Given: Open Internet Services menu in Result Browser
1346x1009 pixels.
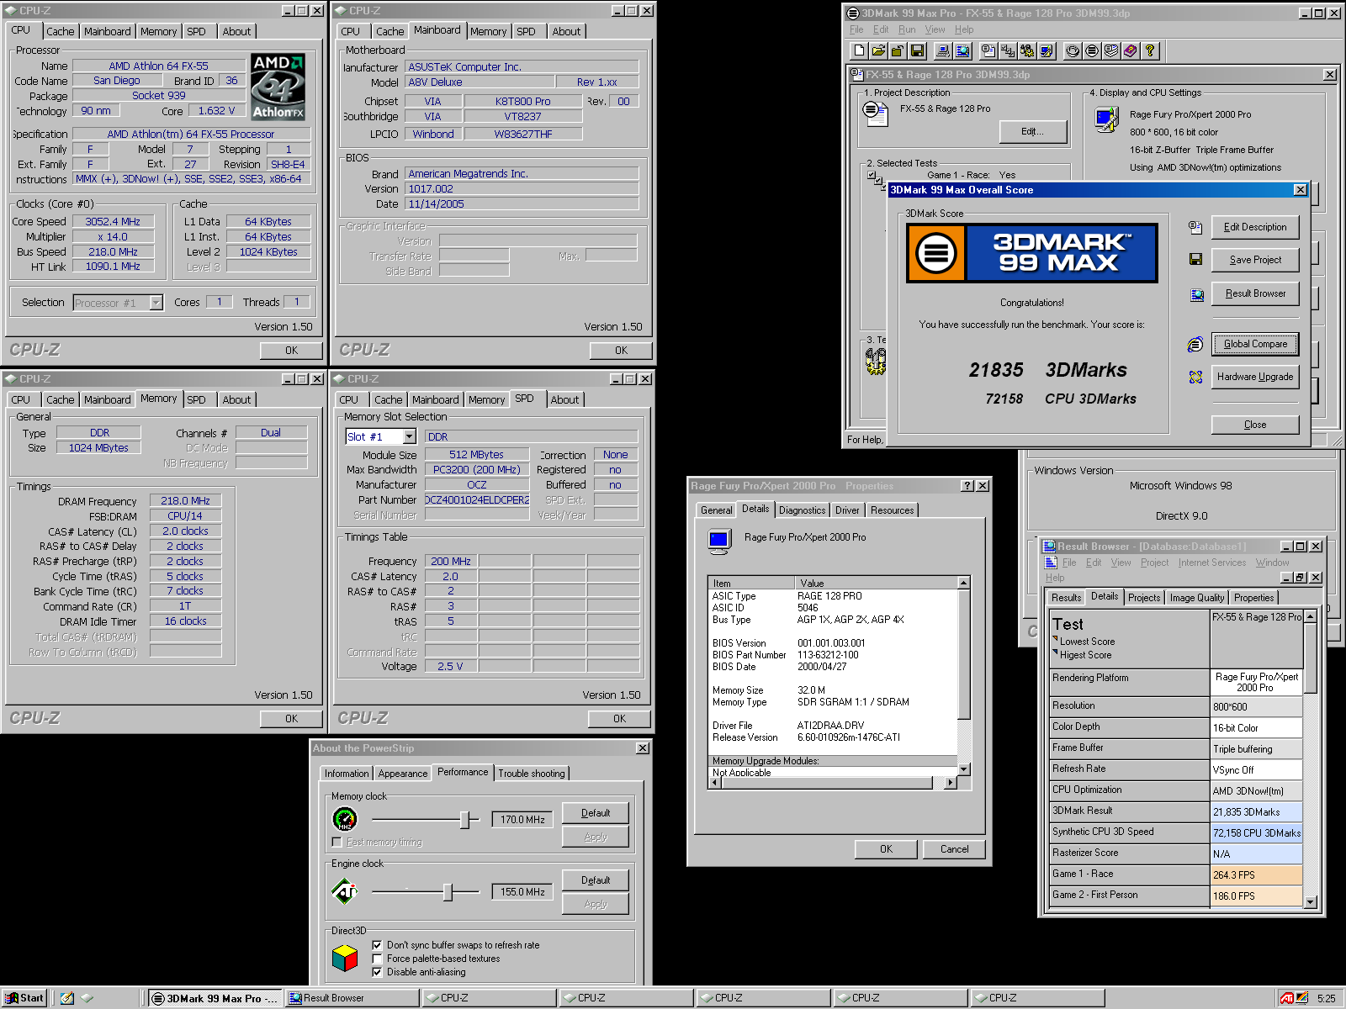Looking at the screenshot, I should coord(1212,563).
